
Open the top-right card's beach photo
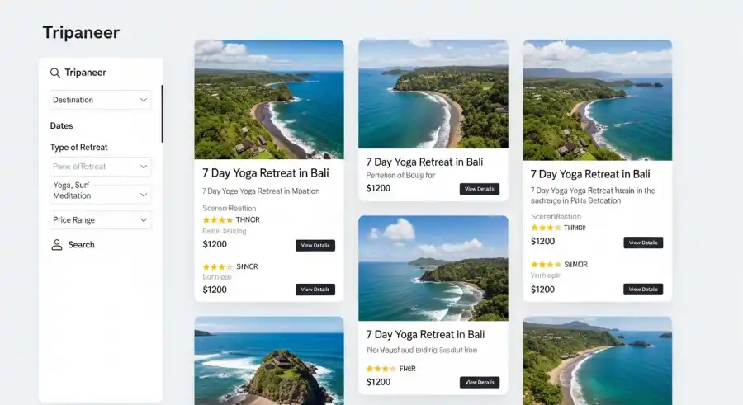coord(597,99)
